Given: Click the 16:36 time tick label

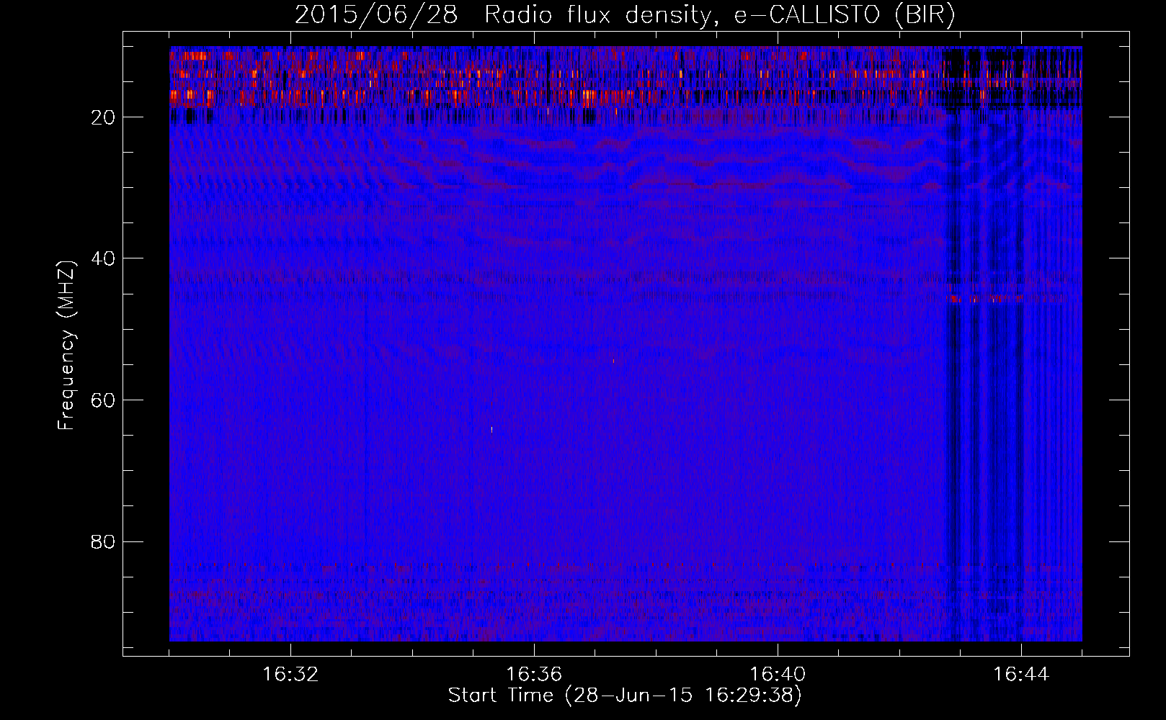Looking at the screenshot, I should 534,675.
